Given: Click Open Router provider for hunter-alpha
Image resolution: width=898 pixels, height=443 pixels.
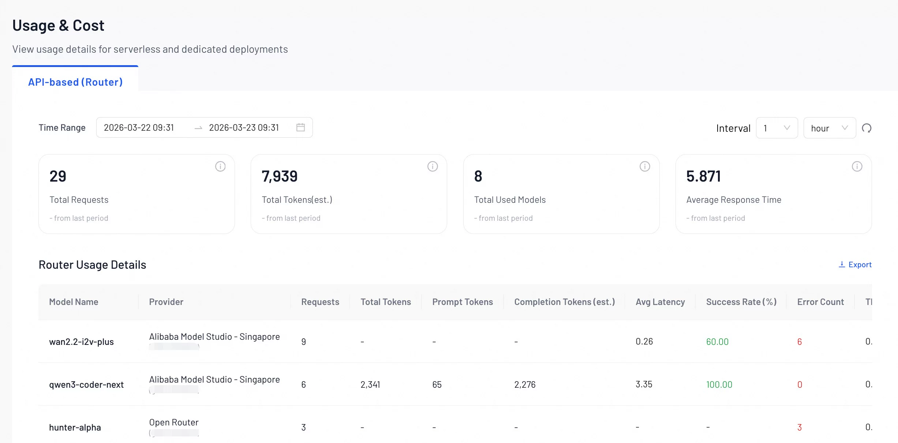Looking at the screenshot, I should (x=174, y=422).
